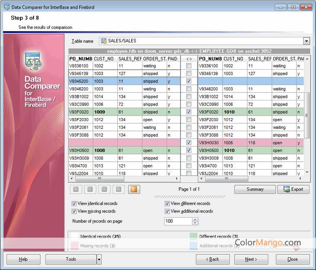Click the left grid SALES_REF column header
Screen dimensions: 316x270
tap(130, 59)
